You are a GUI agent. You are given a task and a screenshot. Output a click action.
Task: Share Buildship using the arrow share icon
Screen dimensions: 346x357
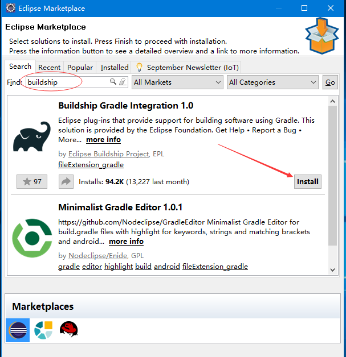coord(66,182)
